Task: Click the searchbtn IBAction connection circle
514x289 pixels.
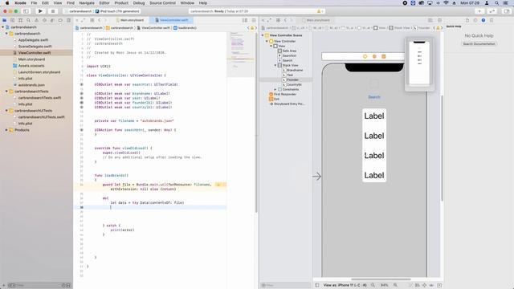Action: pyautogui.click(x=82, y=130)
